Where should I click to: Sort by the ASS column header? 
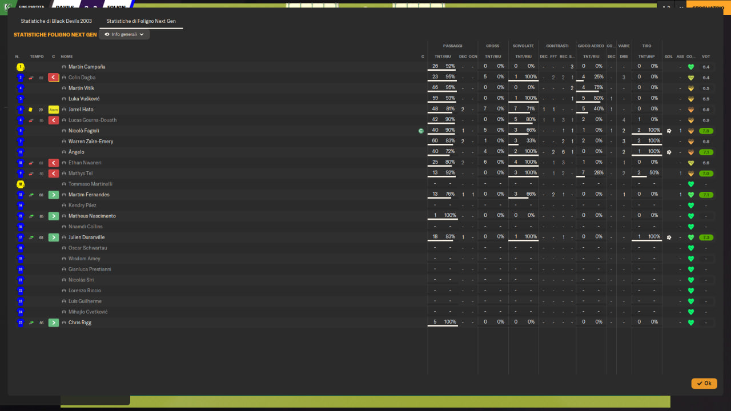click(x=680, y=57)
